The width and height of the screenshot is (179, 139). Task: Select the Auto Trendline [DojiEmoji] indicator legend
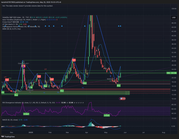[x=24, y=20]
